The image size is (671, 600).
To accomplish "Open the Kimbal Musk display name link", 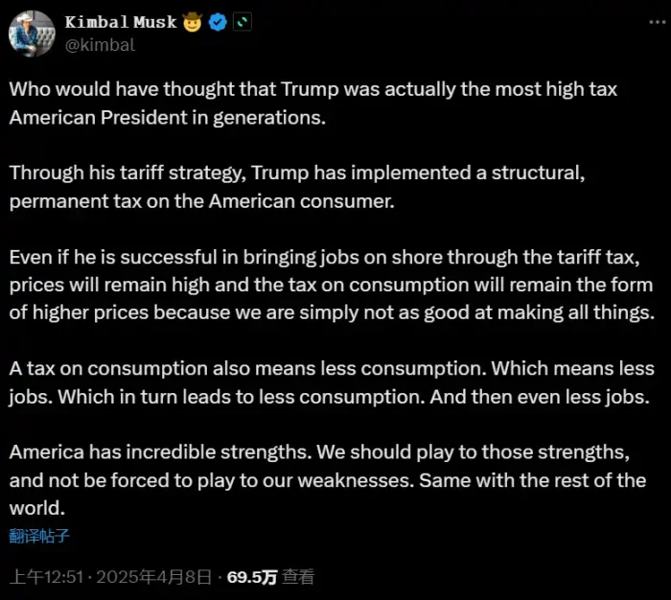I will tap(120, 22).
